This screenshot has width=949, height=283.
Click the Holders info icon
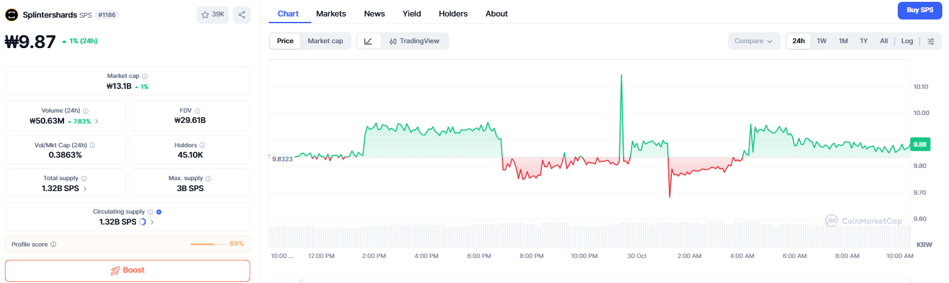(x=203, y=145)
